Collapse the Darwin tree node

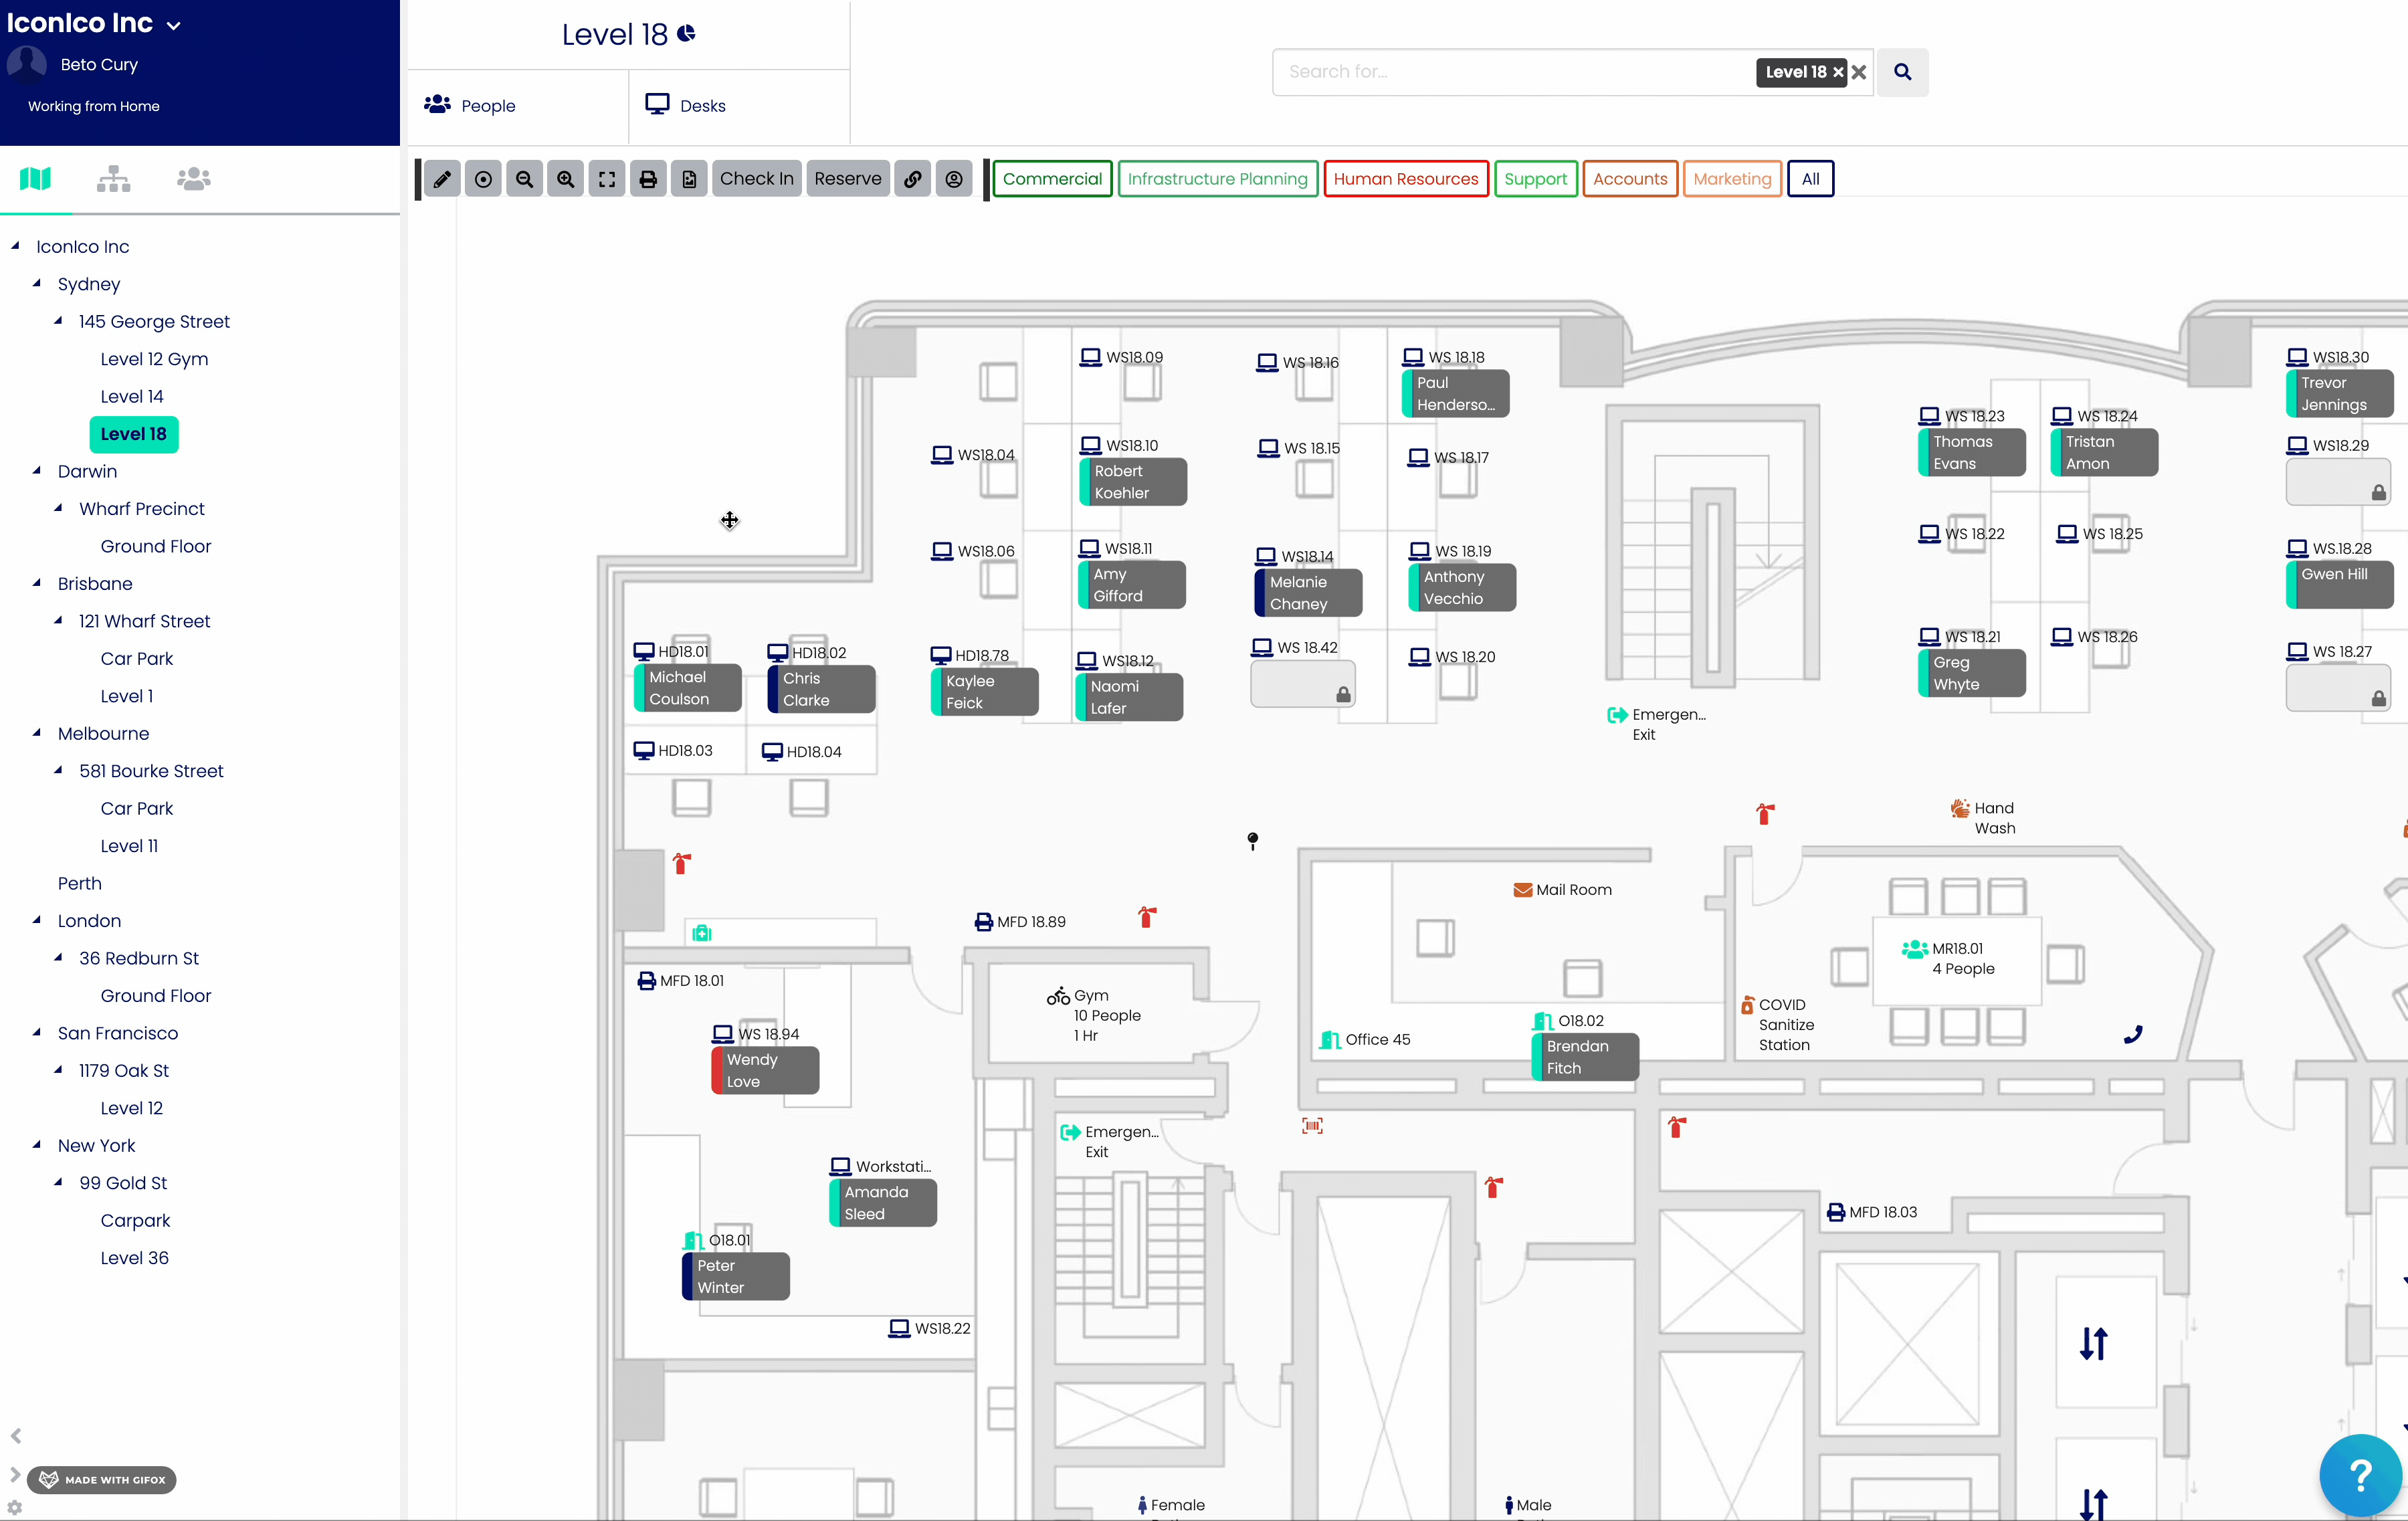37,470
